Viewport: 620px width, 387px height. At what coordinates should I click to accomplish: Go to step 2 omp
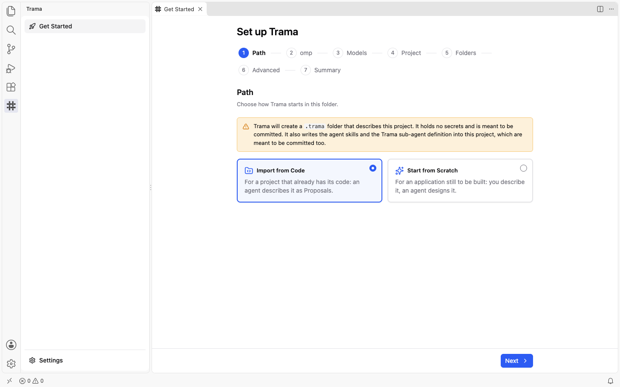(x=300, y=53)
